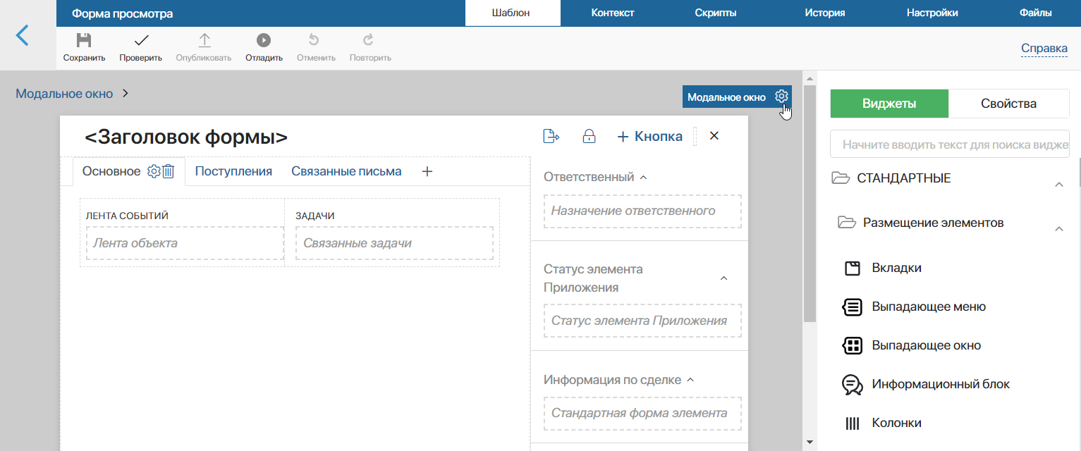Open the Скрипты tab
The width and height of the screenshot is (1081, 451).
(x=716, y=13)
